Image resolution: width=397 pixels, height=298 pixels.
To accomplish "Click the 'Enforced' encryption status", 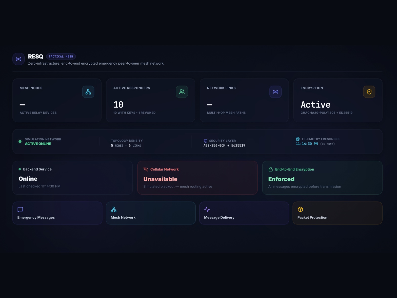I will pos(281,179).
